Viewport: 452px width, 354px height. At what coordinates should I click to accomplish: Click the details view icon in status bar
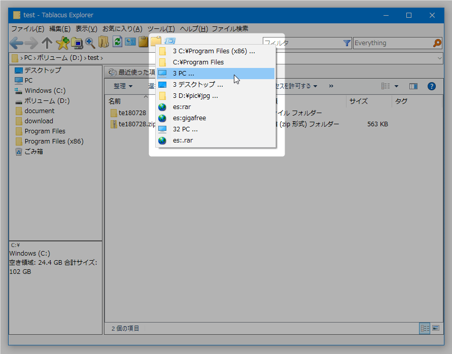click(x=425, y=328)
